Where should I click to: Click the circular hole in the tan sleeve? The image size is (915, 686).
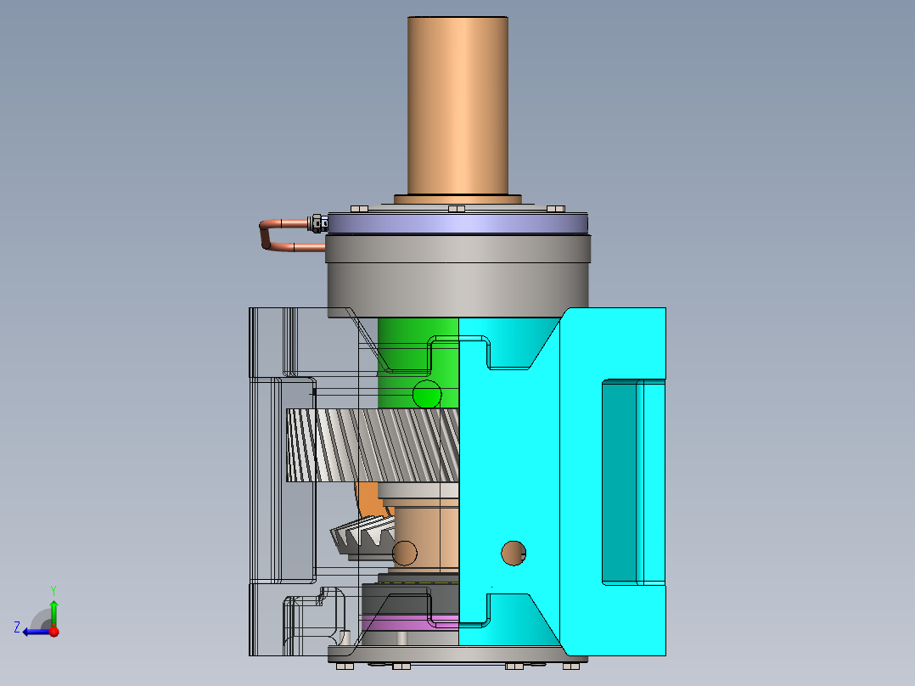[404, 553]
